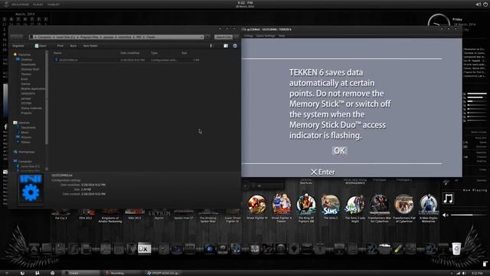
Task: Select Local Disk (C:) in navigation pane
Action: 28,166
